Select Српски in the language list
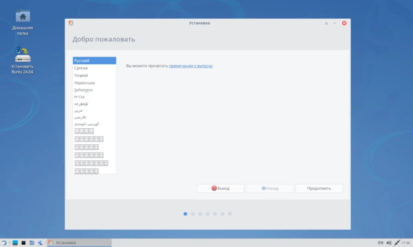413x247 pixels. (x=94, y=68)
